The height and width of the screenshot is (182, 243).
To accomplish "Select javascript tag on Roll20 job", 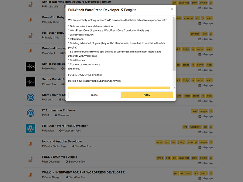I will [184, 3].
